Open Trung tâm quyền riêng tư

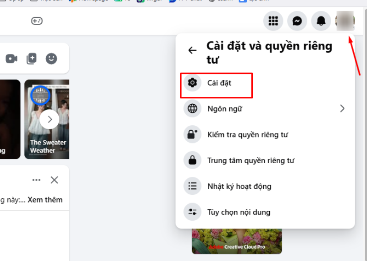click(x=265, y=160)
